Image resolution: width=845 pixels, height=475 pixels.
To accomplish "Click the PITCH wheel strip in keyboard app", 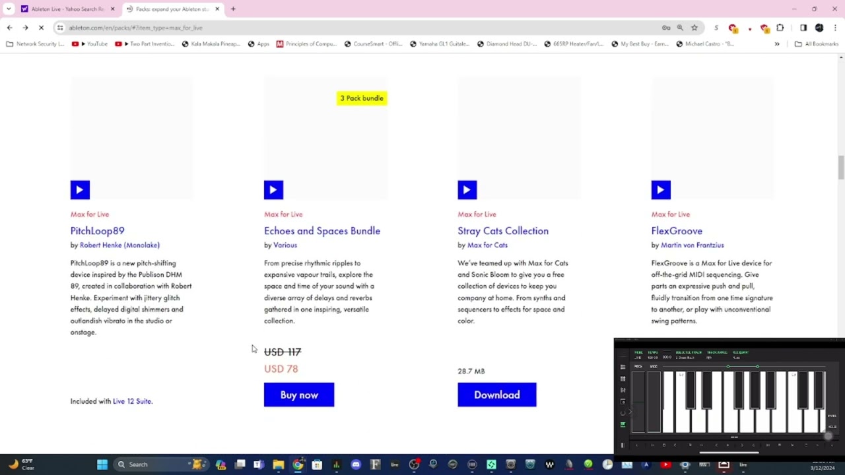I will pyautogui.click(x=638, y=402).
